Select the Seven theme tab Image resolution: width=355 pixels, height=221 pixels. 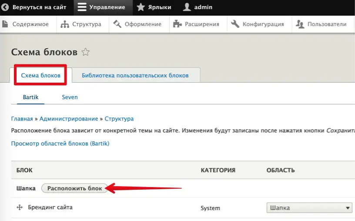pos(70,97)
